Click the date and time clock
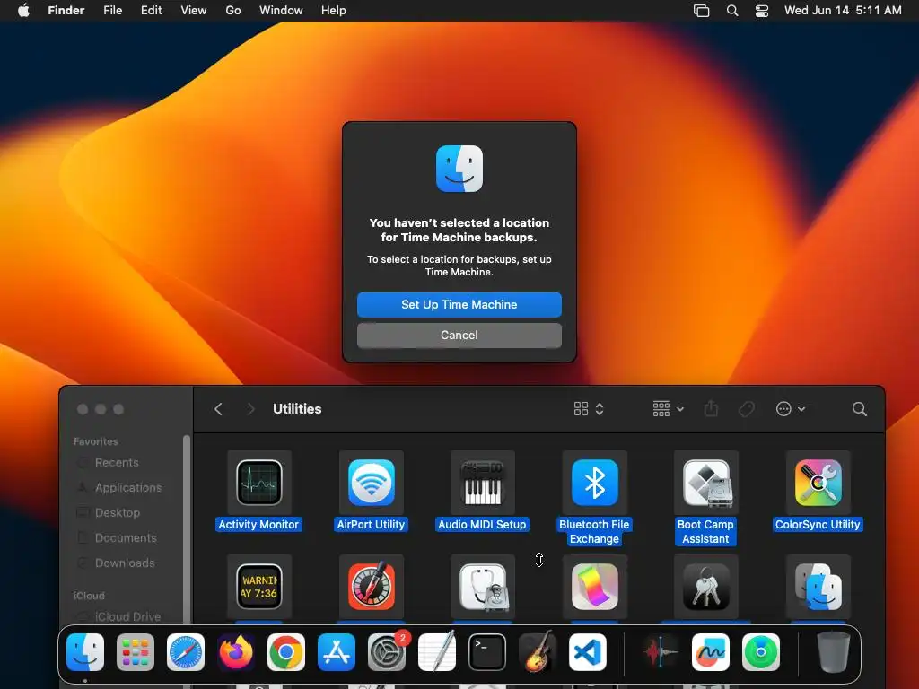Viewport: 919px width, 689px height. pyautogui.click(x=843, y=11)
